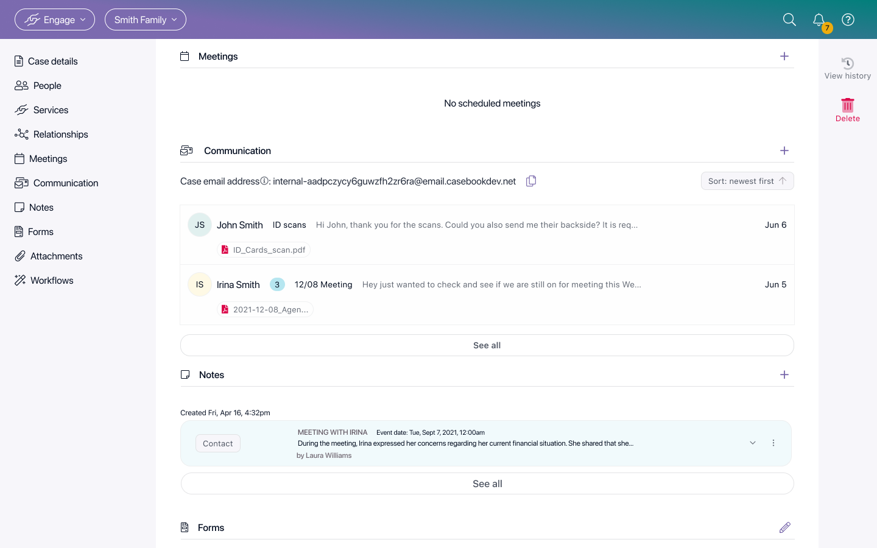Add a new meeting with plus icon
This screenshot has width=877, height=548.
point(784,56)
